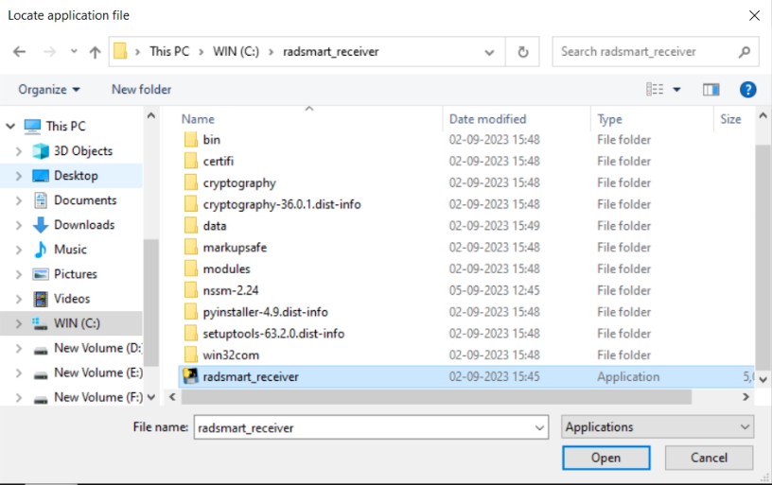The image size is (772, 485).
Task: Toggle the preview pane
Action: pyautogui.click(x=711, y=90)
